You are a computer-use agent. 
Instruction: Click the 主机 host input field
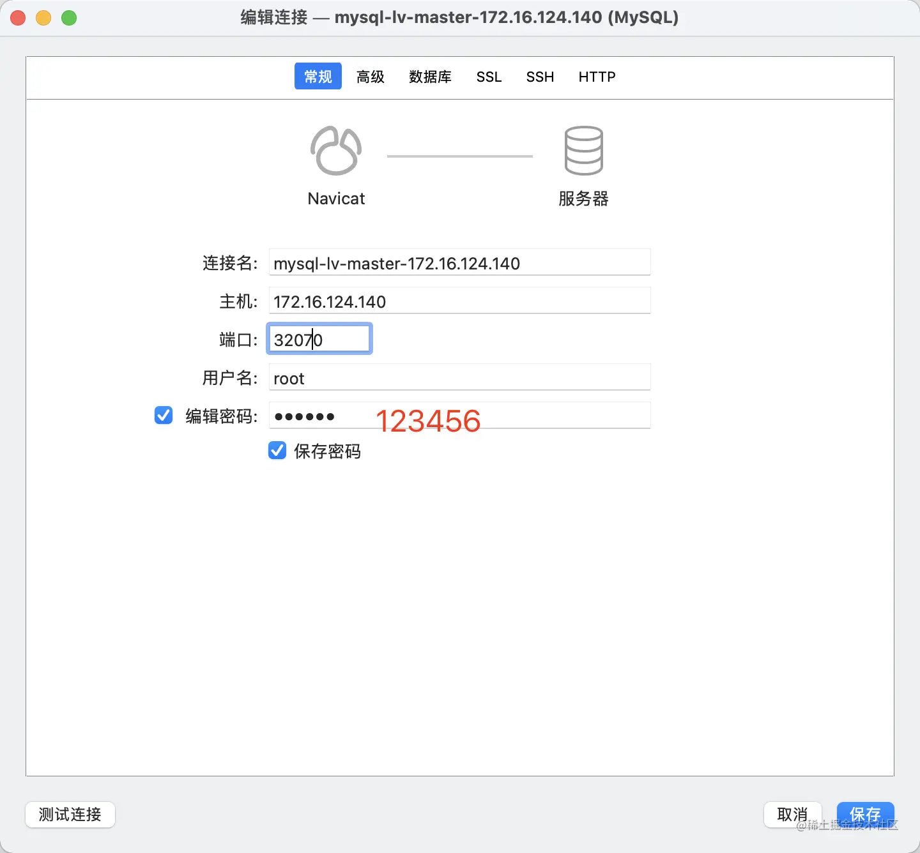459,301
